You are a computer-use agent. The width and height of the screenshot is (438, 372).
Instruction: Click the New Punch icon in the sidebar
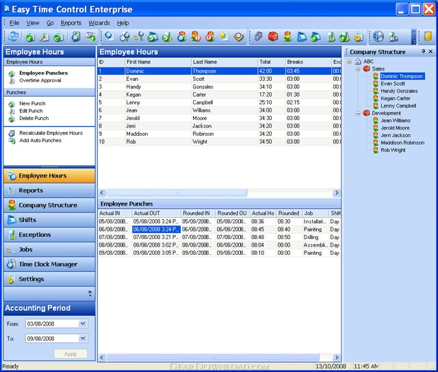click(12, 103)
